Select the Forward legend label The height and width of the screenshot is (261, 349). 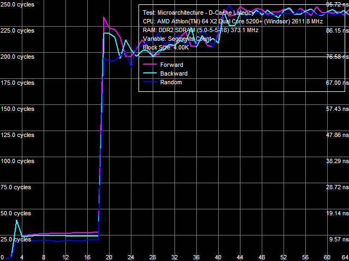[171, 65]
